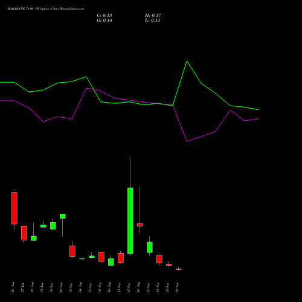This screenshot has width=302, height=302.
Task: Click the close value C: 0.13
Action: (x=104, y=16)
